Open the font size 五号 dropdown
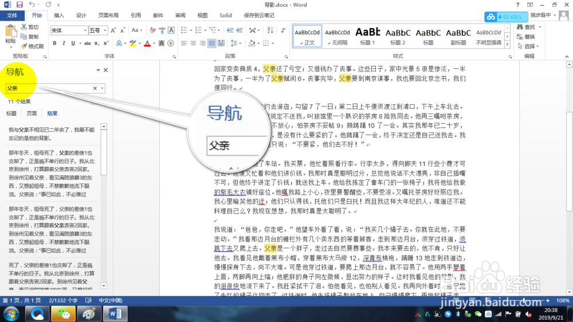The width and height of the screenshot is (573, 322). (x=105, y=30)
